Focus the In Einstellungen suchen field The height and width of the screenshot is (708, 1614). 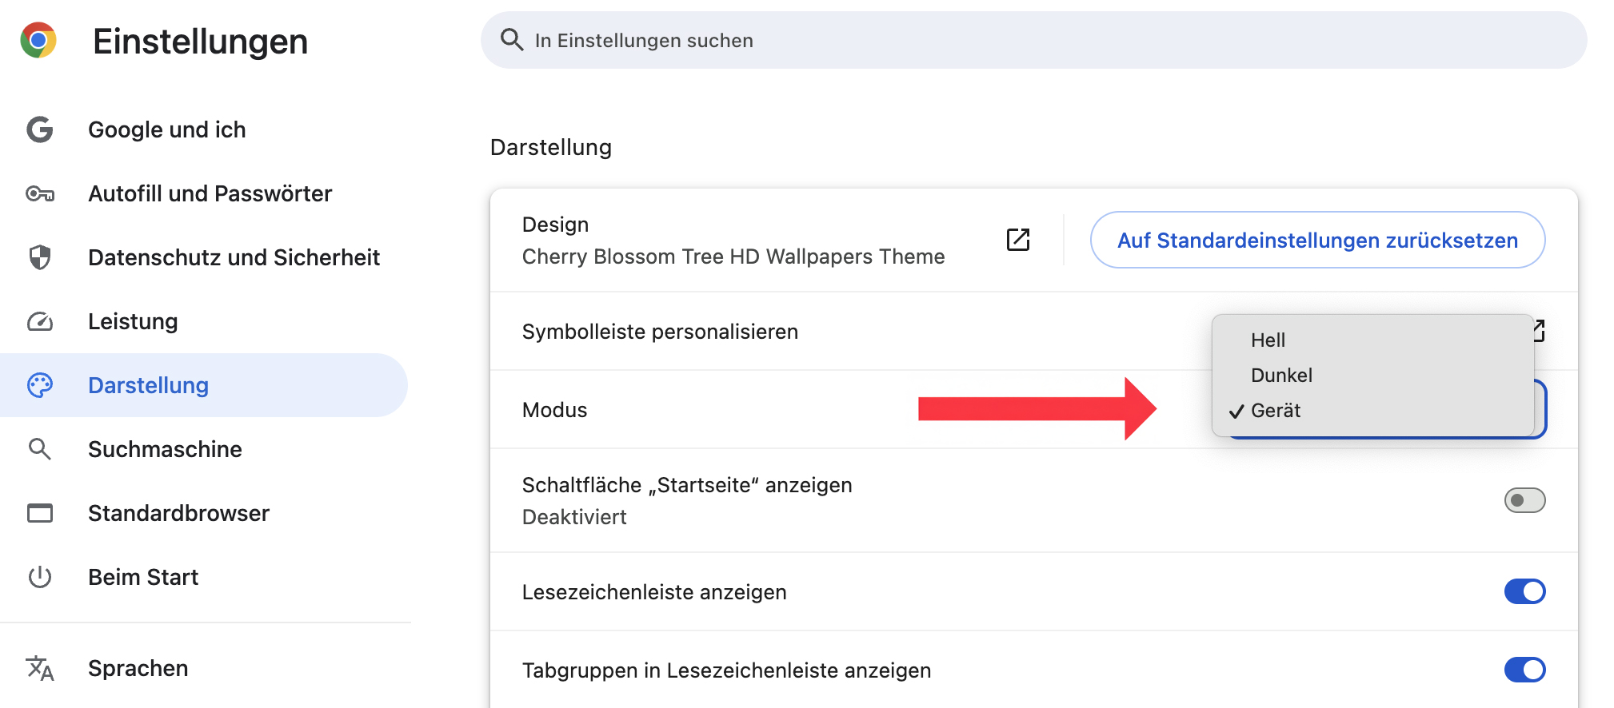(1033, 40)
